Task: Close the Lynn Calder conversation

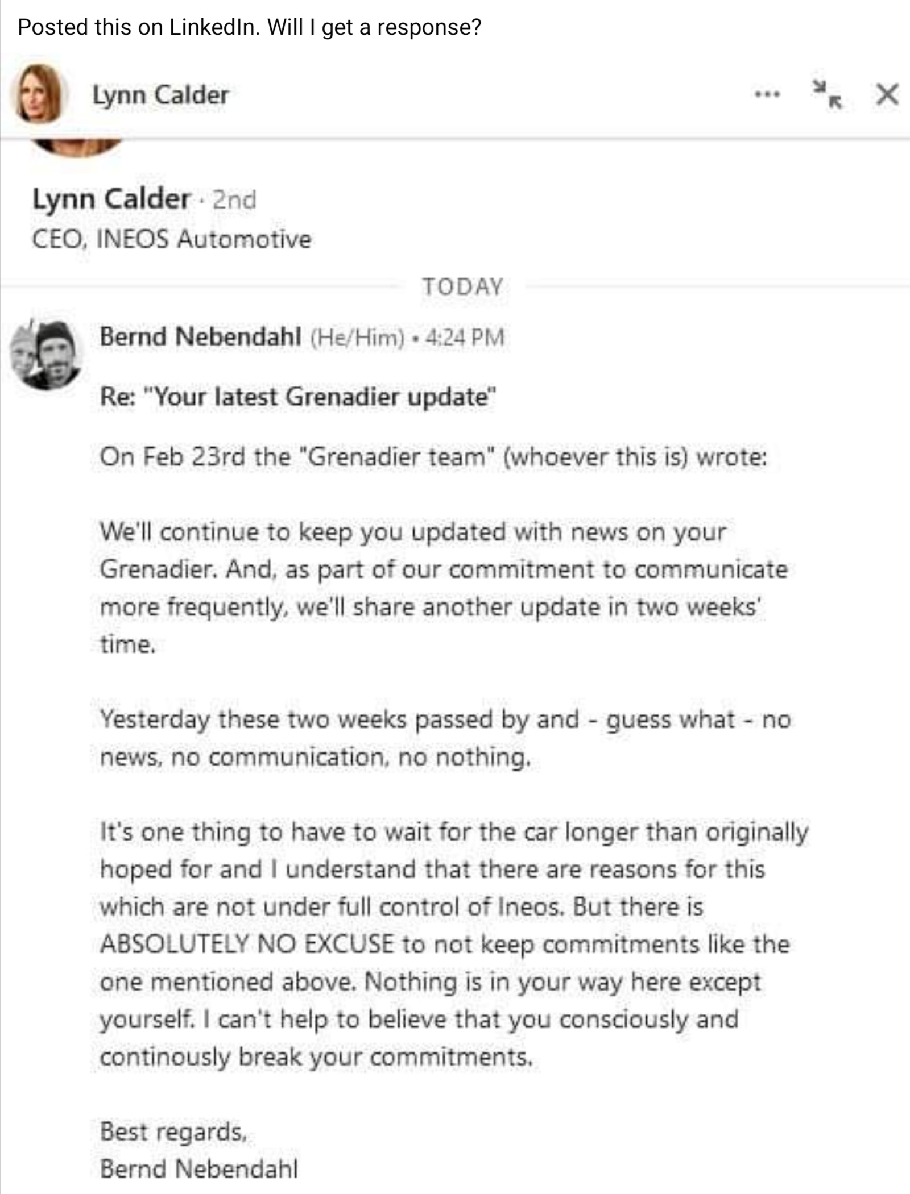Action: [887, 94]
